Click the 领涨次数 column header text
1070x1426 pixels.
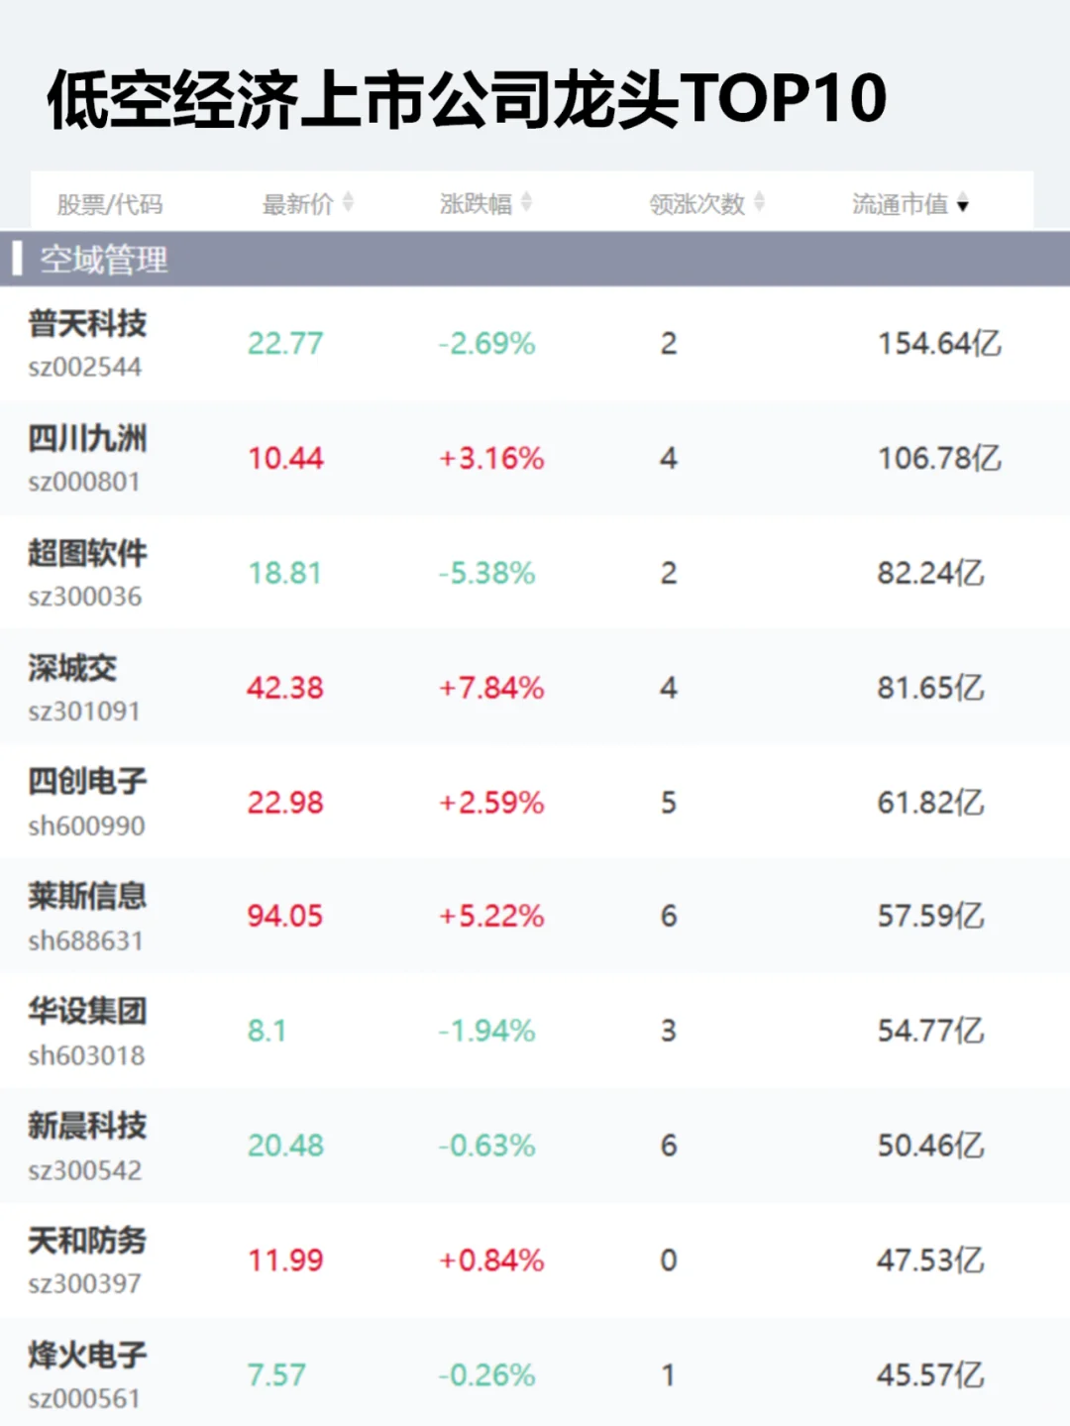pos(696,204)
